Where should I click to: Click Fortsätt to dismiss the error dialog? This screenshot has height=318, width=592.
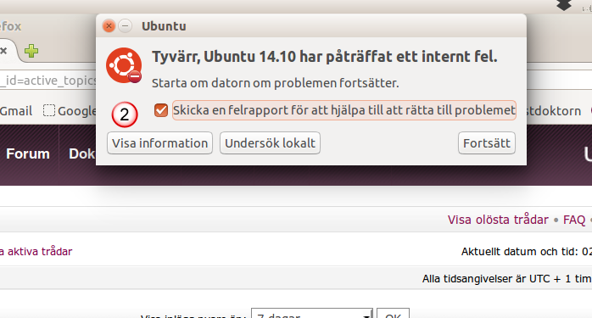[x=487, y=143]
